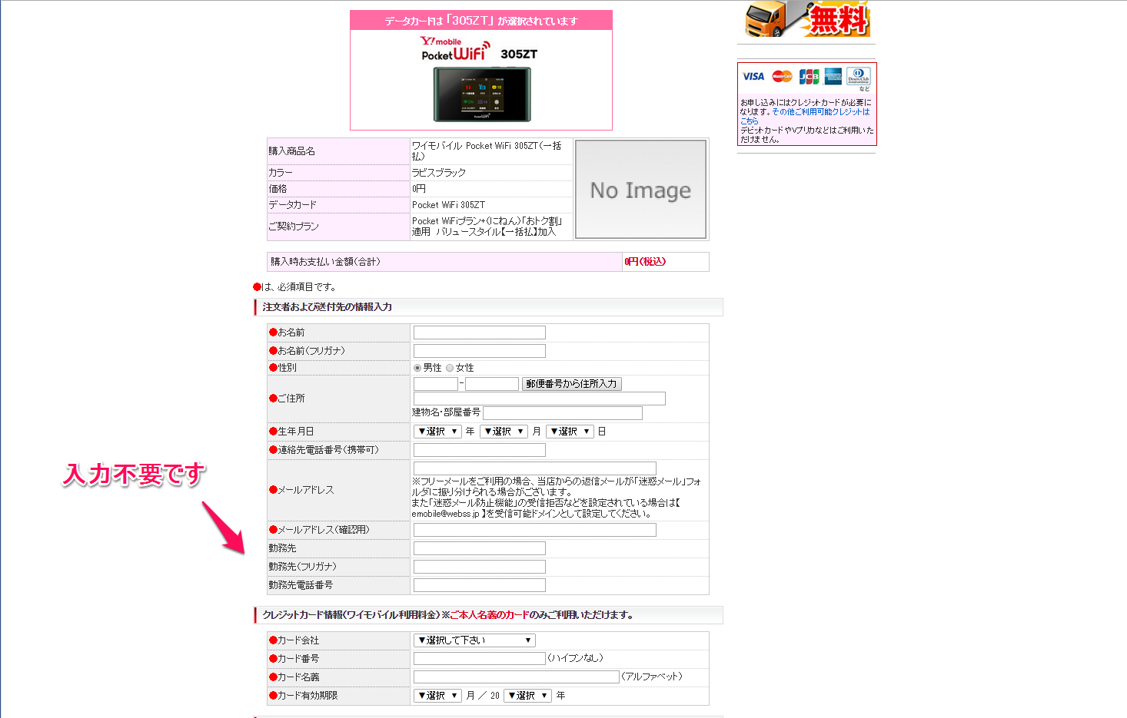The image size is (1127, 718).
Task: Click the Y!mobile Pocket WiFi logo
Action: [x=455, y=48]
